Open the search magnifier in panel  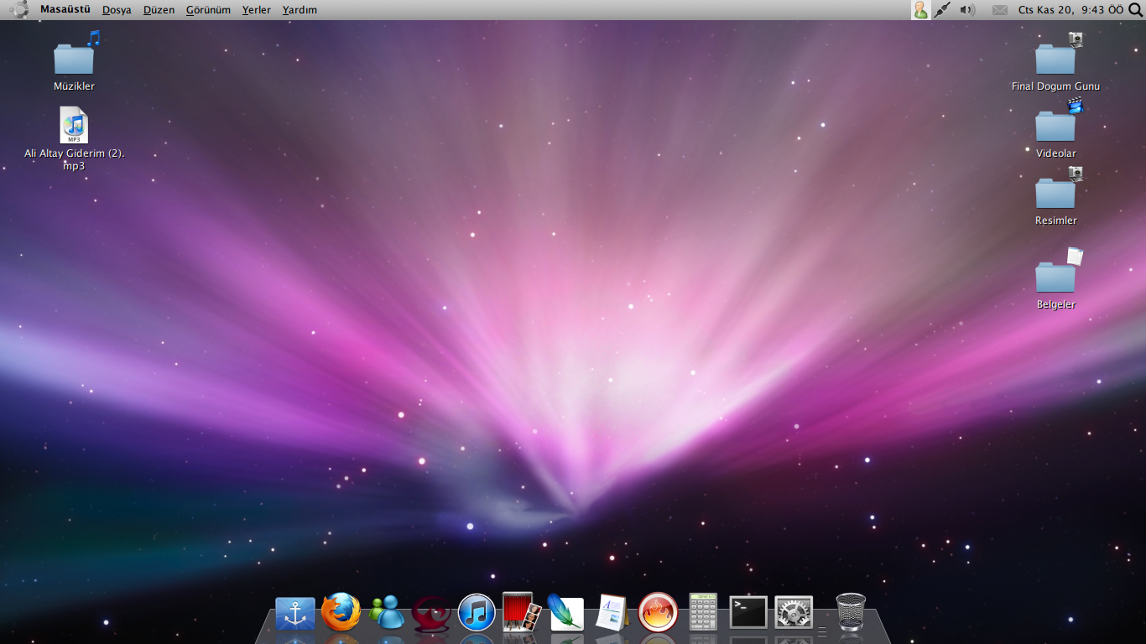[x=1136, y=10]
